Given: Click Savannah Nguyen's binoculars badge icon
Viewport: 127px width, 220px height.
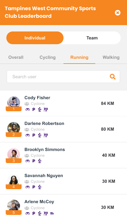Looking at the screenshot, I should pyautogui.click(x=28, y=187).
